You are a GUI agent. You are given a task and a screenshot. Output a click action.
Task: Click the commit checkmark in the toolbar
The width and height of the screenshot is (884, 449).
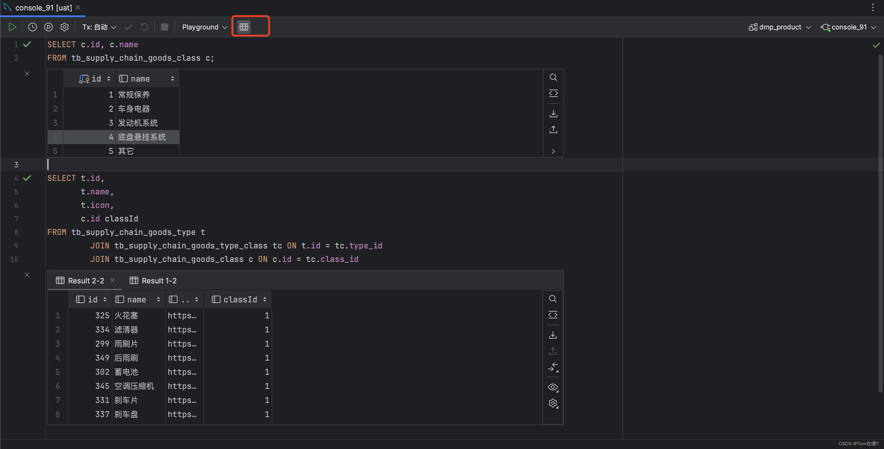128,27
